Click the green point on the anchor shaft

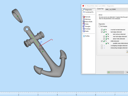click(x=43, y=52)
